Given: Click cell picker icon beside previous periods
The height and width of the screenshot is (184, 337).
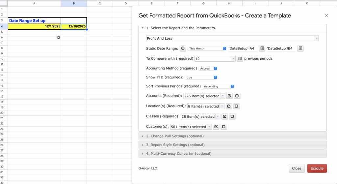Looking at the screenshot, I should tap(240, 59).
